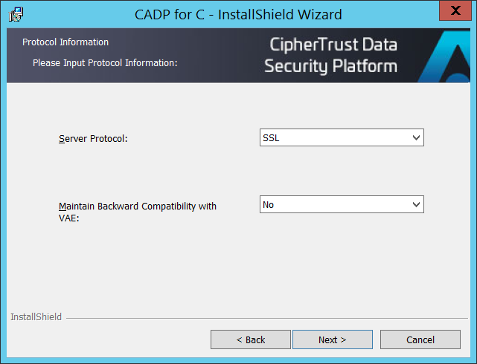The image size is (477, 364).
Task: Close the InstallShield Wizard window
Action: (455, 11)
